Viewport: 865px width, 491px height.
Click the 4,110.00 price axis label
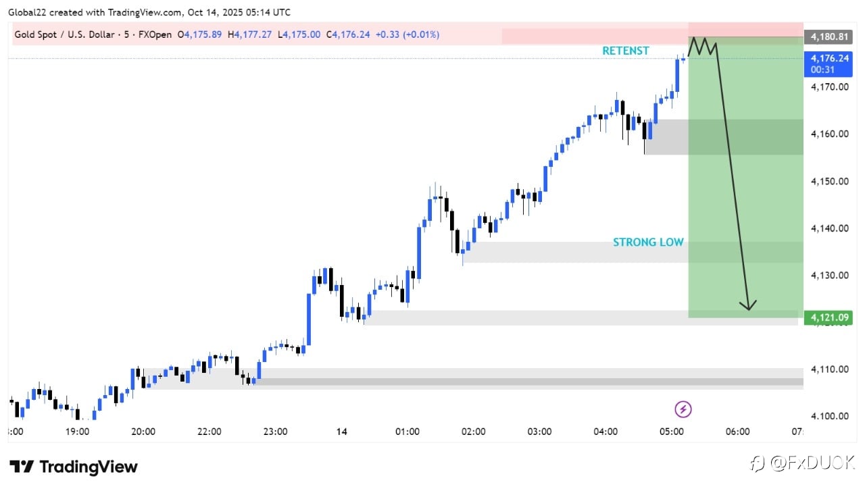pyautogui.click(x=829, y=369)
